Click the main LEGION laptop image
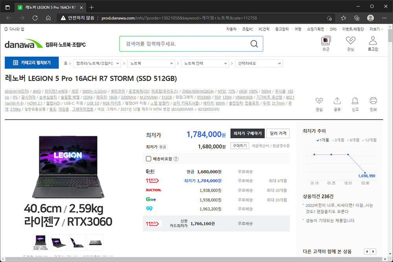393x262 pixels. click(x=68, y=167)
